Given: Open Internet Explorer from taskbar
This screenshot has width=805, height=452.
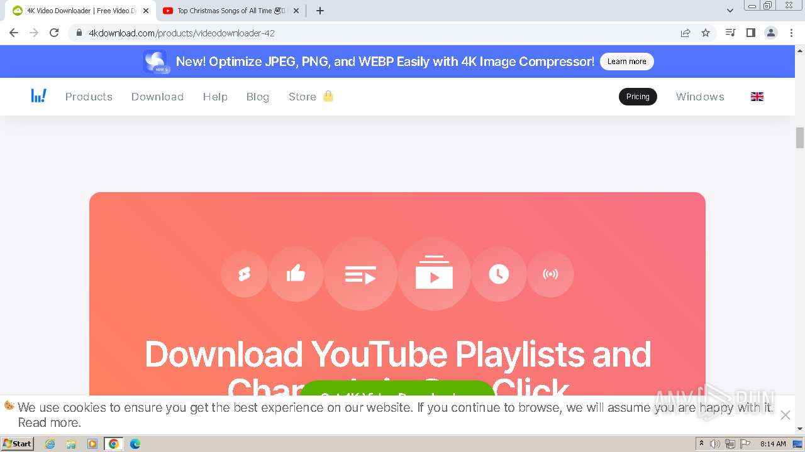Looking at the screenshot, I should [x=50, y=444].
